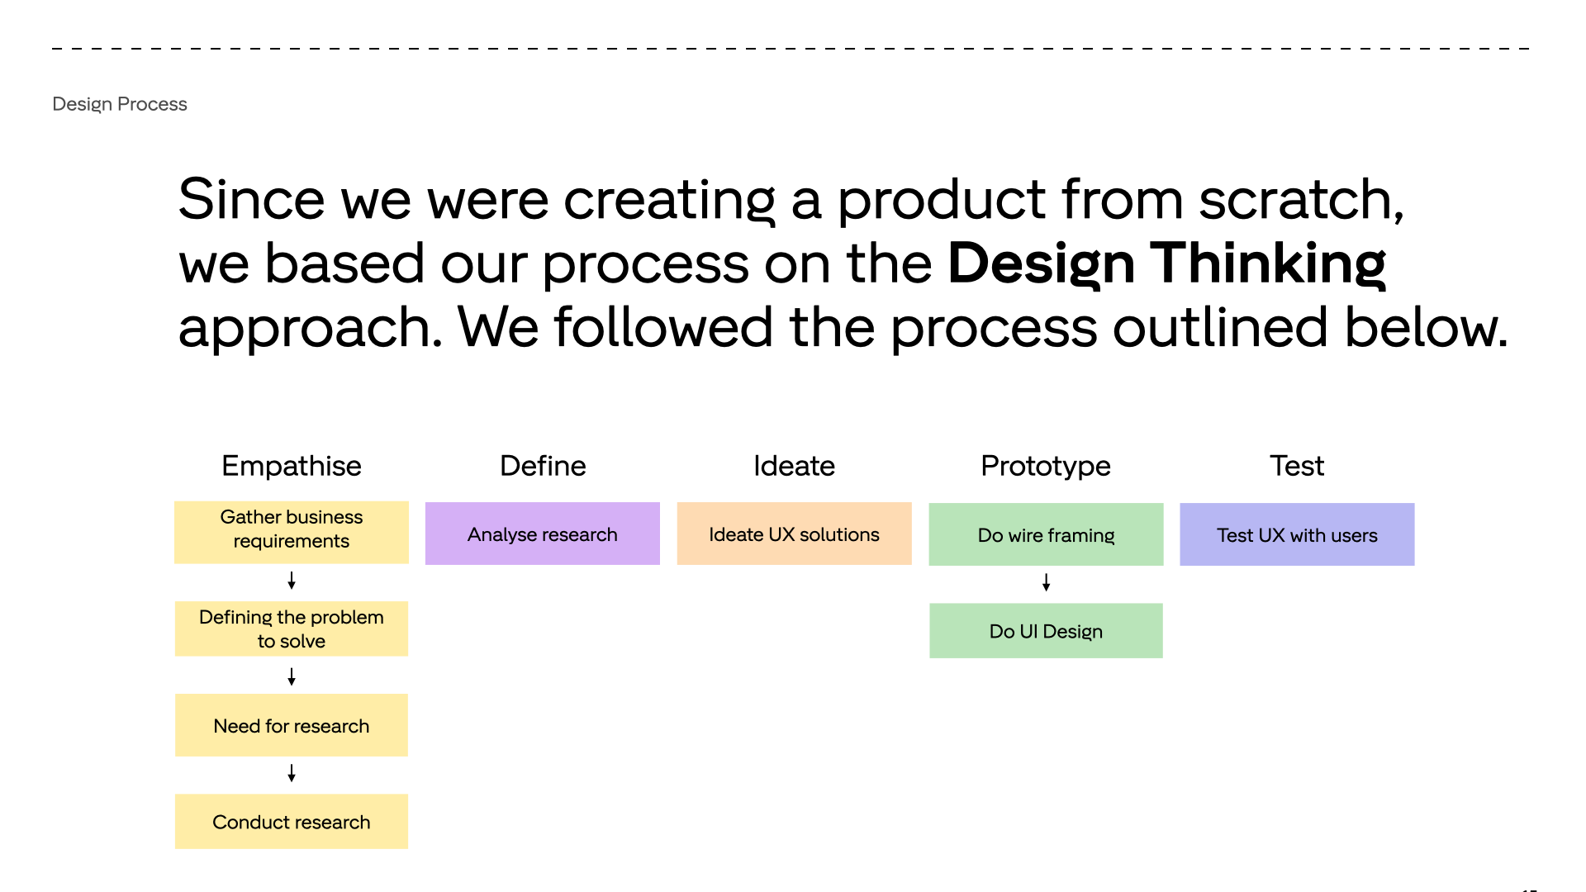Viewport: 1586px width, 892px height.
Task: Click the arrow below Gather business requirements
Action: point(292,581)
